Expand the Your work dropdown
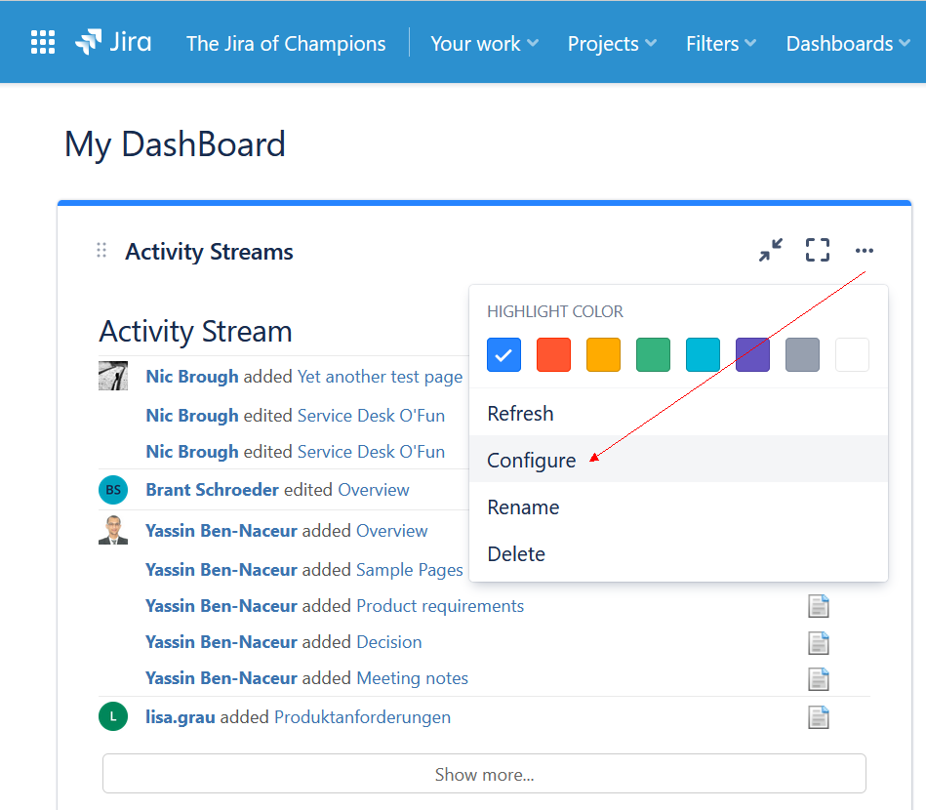Viewport: 926px width, 810px height. click(484, 44)
